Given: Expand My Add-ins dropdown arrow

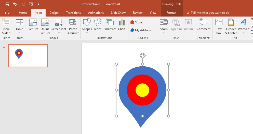Looking at the screenshot, I should point(154,30).
